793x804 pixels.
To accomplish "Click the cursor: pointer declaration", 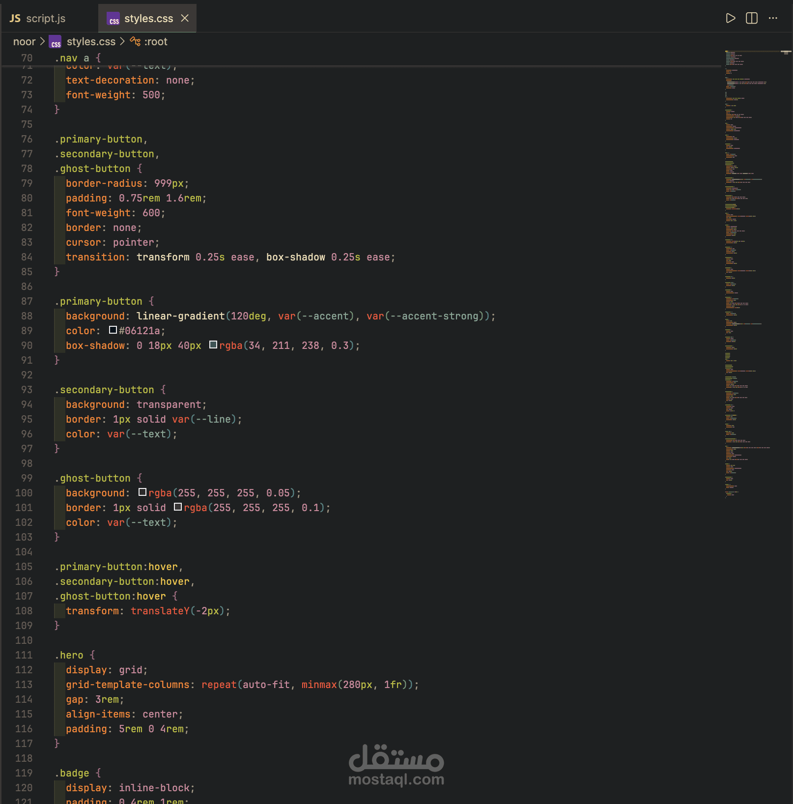I will tap(113, 242).
